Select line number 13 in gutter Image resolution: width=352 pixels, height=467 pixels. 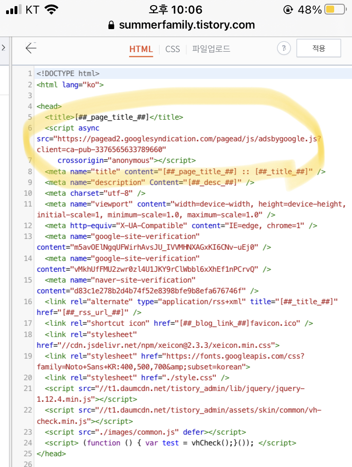(x=28, y=237)
